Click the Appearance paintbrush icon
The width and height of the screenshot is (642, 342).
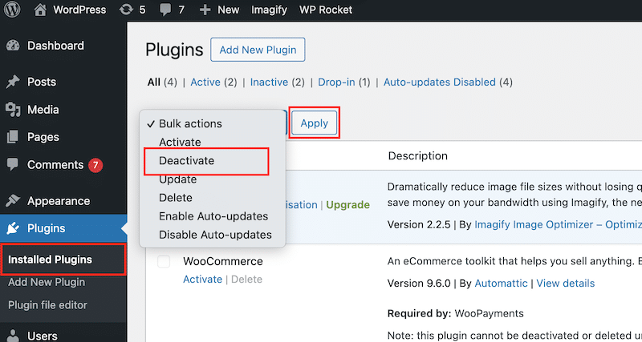click(13, 201)
